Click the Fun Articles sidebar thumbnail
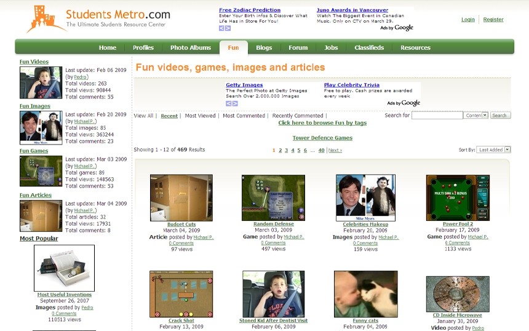The width and height of the screenshot is (529, 331). pyautogui.click(x=41, y=216)
